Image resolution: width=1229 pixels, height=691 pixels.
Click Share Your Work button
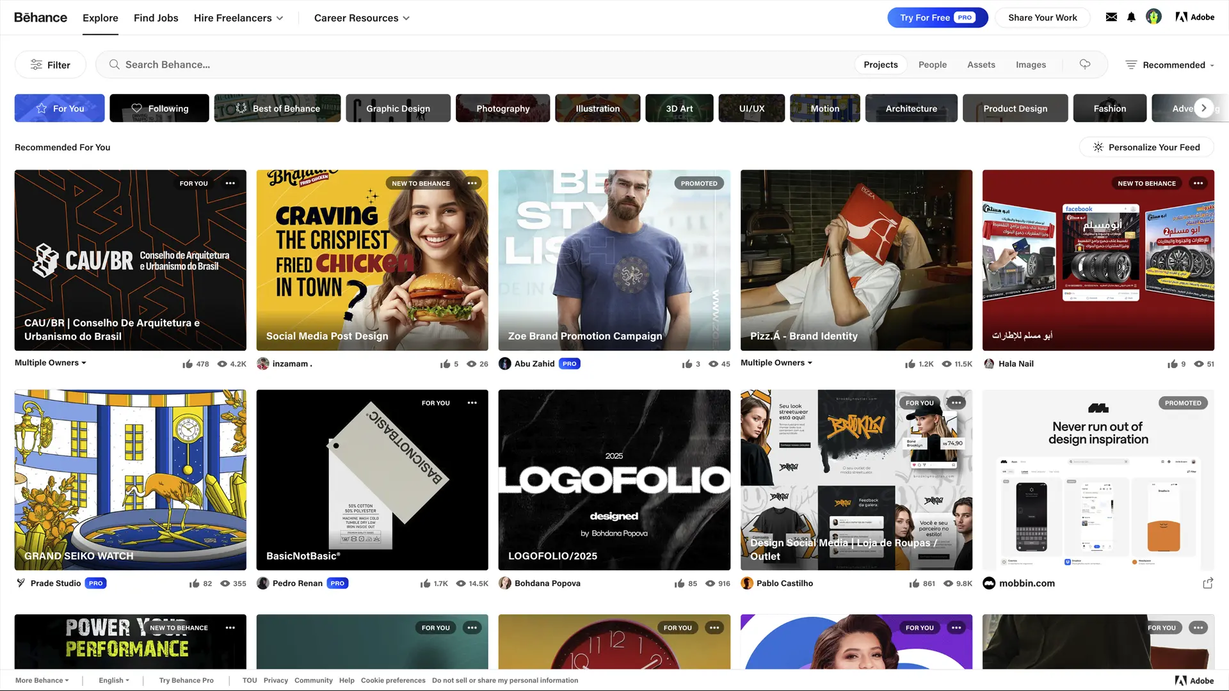pos(1042,17)
